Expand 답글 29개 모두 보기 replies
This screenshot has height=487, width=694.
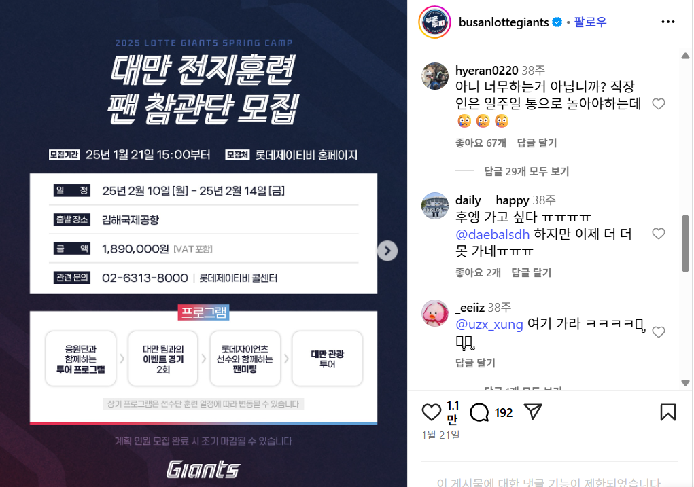526,171
